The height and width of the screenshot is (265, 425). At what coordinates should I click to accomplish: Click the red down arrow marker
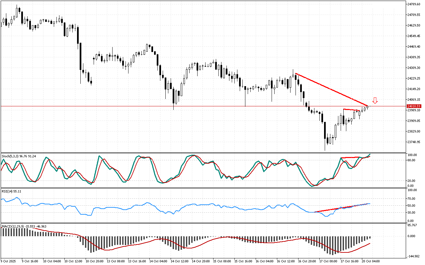tap(375, 100)
